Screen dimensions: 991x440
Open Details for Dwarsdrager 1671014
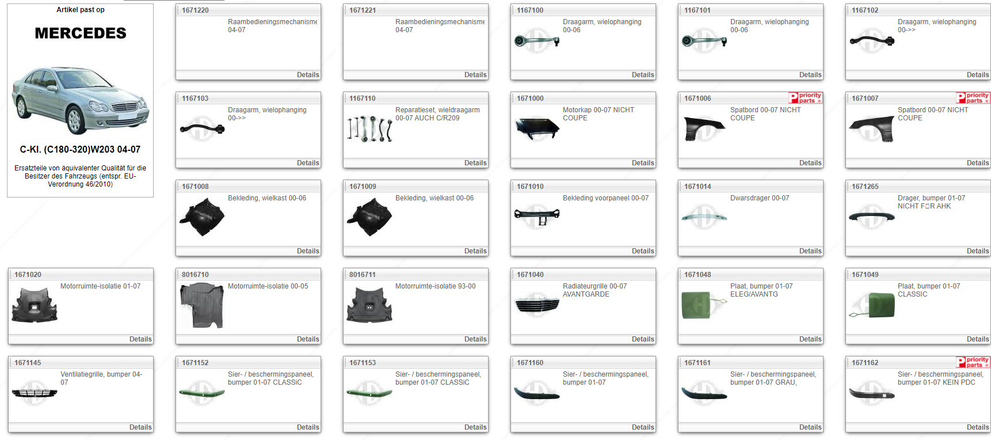pos(810,251)
